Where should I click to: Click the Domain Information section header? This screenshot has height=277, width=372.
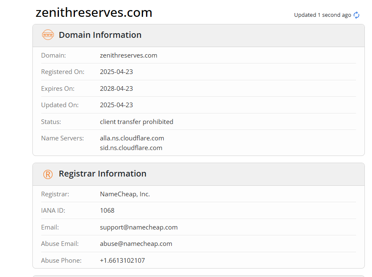100,35
